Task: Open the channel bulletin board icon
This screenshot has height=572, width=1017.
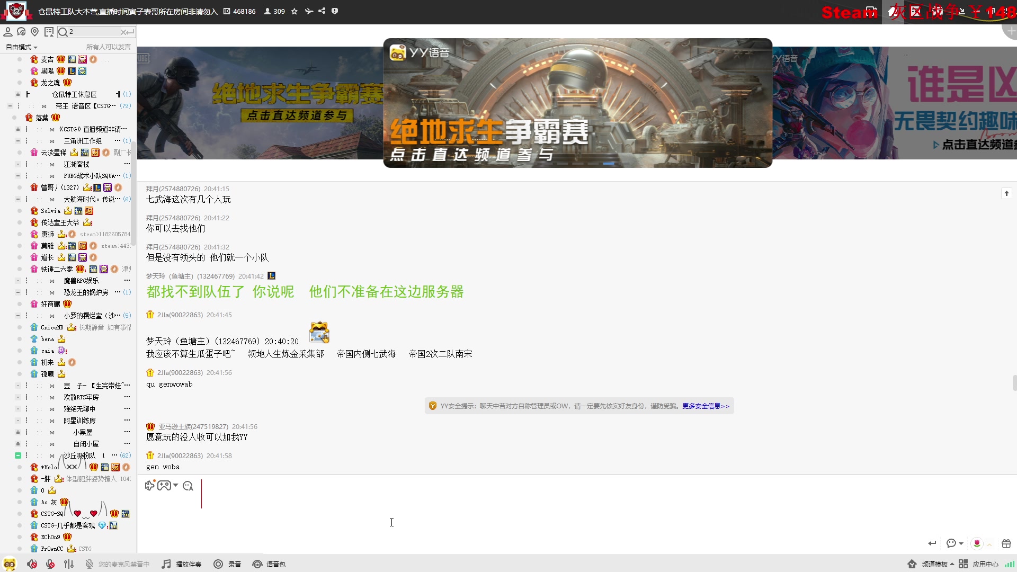Action: point(49,32)
